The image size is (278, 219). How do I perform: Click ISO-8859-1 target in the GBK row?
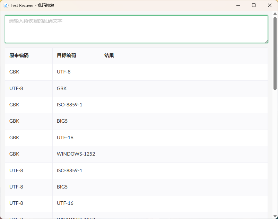pyautogui.click(x=70, y=105)
